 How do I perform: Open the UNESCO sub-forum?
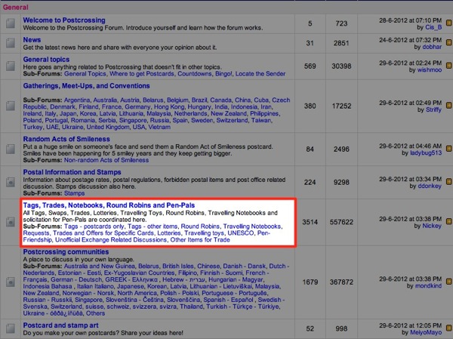(x=241, y=233)
